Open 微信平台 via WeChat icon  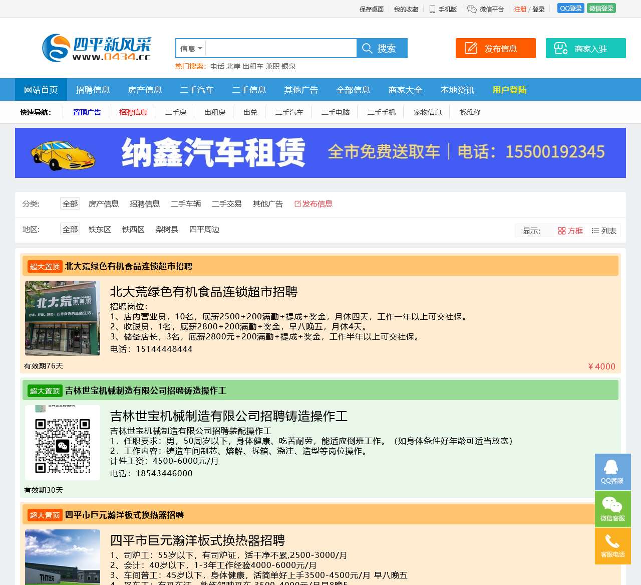click(472, 9)
